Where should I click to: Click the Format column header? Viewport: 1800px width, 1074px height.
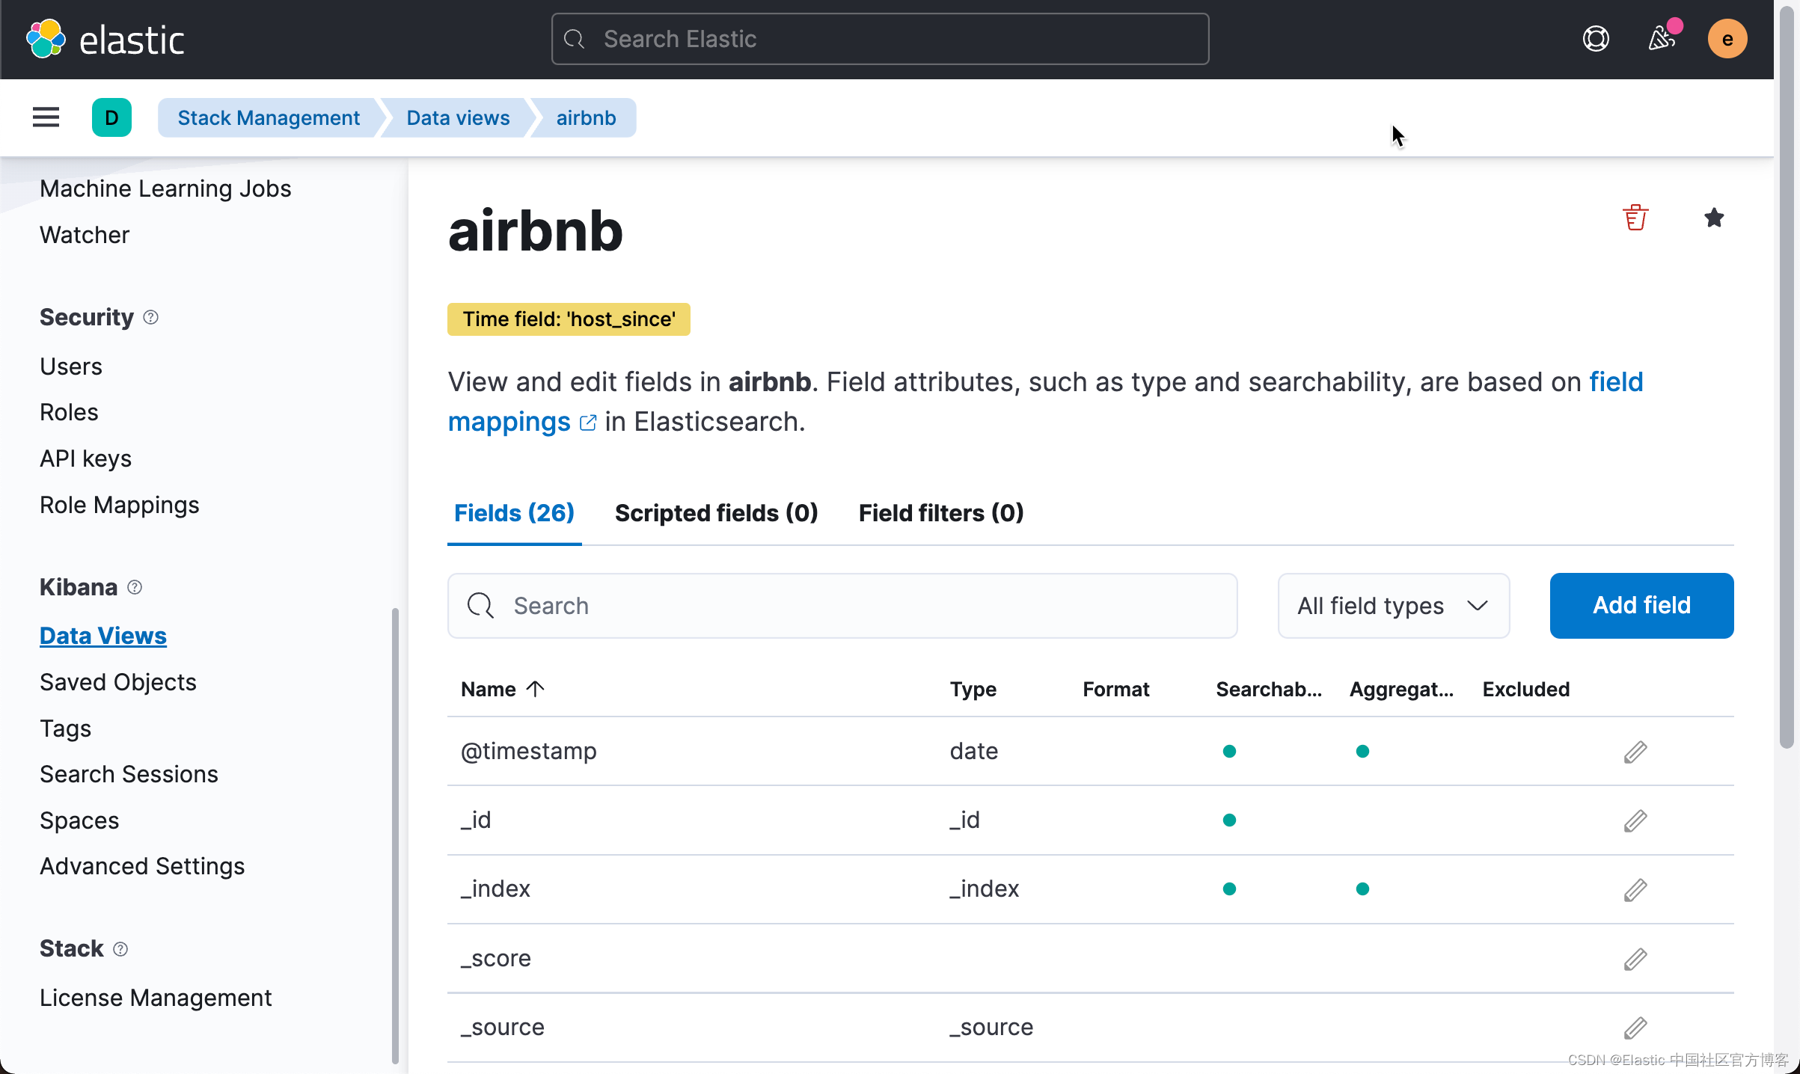pos(1115,689)
